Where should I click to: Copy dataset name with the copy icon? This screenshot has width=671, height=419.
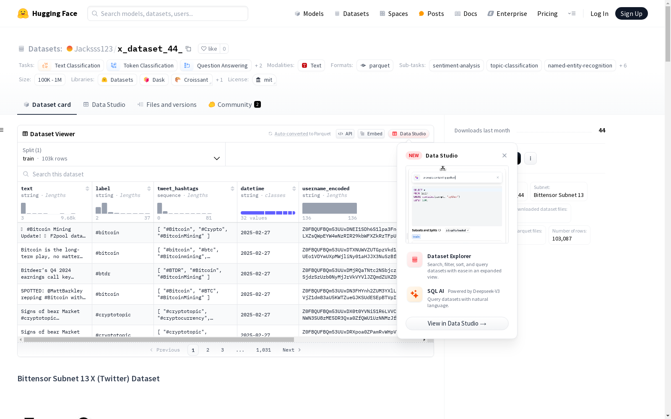[x=189, y=49]
